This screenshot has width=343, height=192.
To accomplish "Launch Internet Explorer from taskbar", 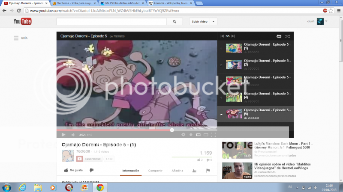I will [22, 188].
